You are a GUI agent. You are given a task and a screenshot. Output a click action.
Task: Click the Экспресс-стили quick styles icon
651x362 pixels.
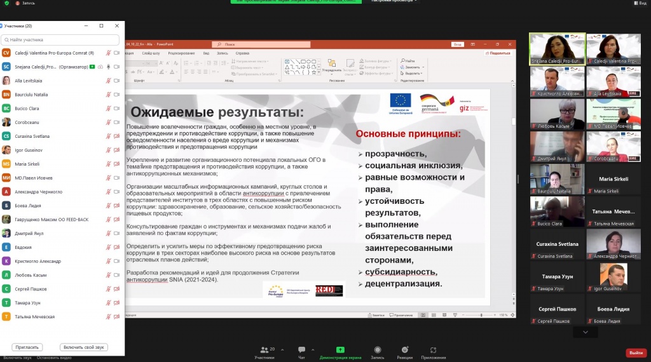coord(350,64)
